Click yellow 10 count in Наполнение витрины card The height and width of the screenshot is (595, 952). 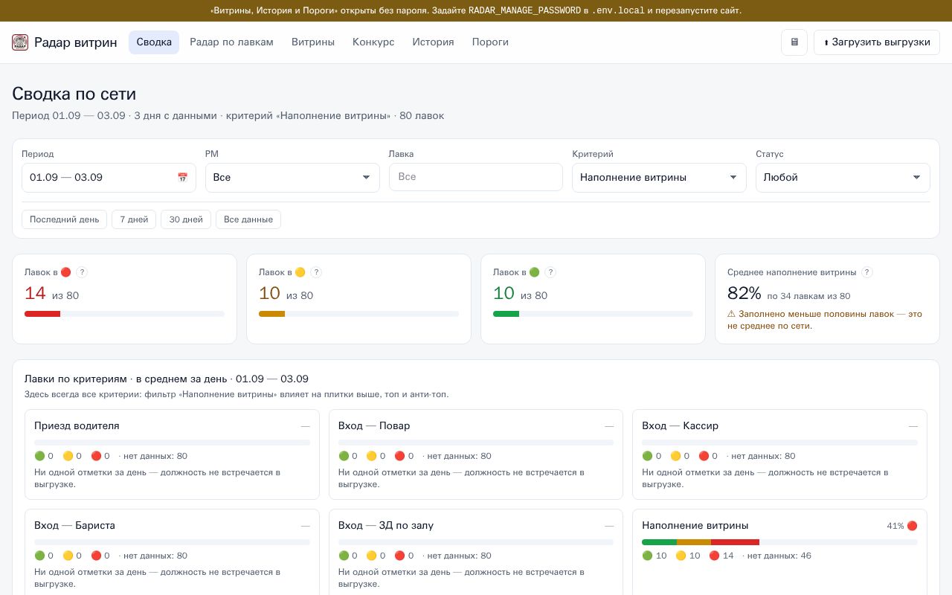click(x=688, y=556)
